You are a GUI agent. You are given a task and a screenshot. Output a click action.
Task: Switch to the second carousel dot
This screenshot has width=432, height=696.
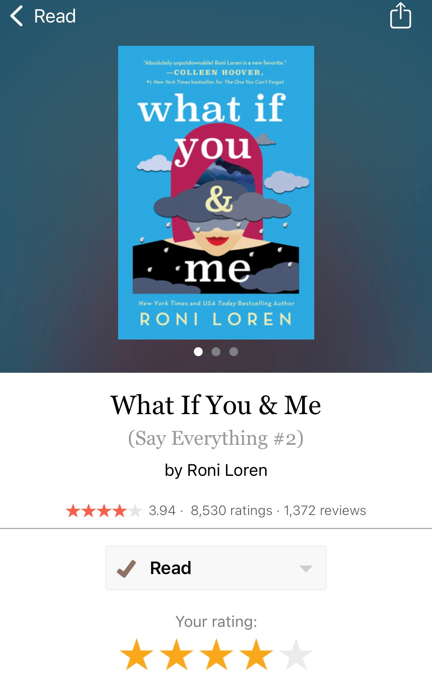[x=216, y=352]
